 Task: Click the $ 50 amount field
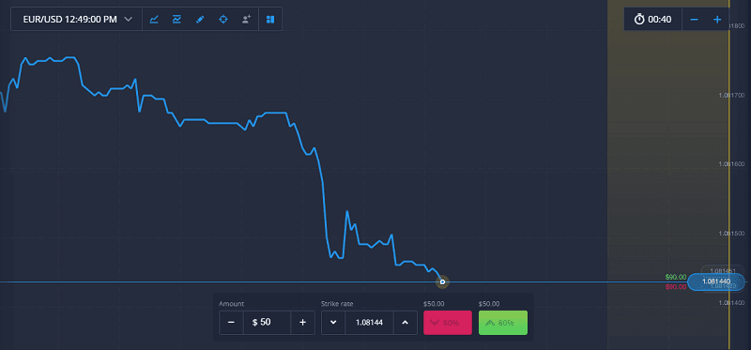point(267,323)
